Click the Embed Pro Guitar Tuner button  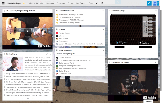(146, 47)
